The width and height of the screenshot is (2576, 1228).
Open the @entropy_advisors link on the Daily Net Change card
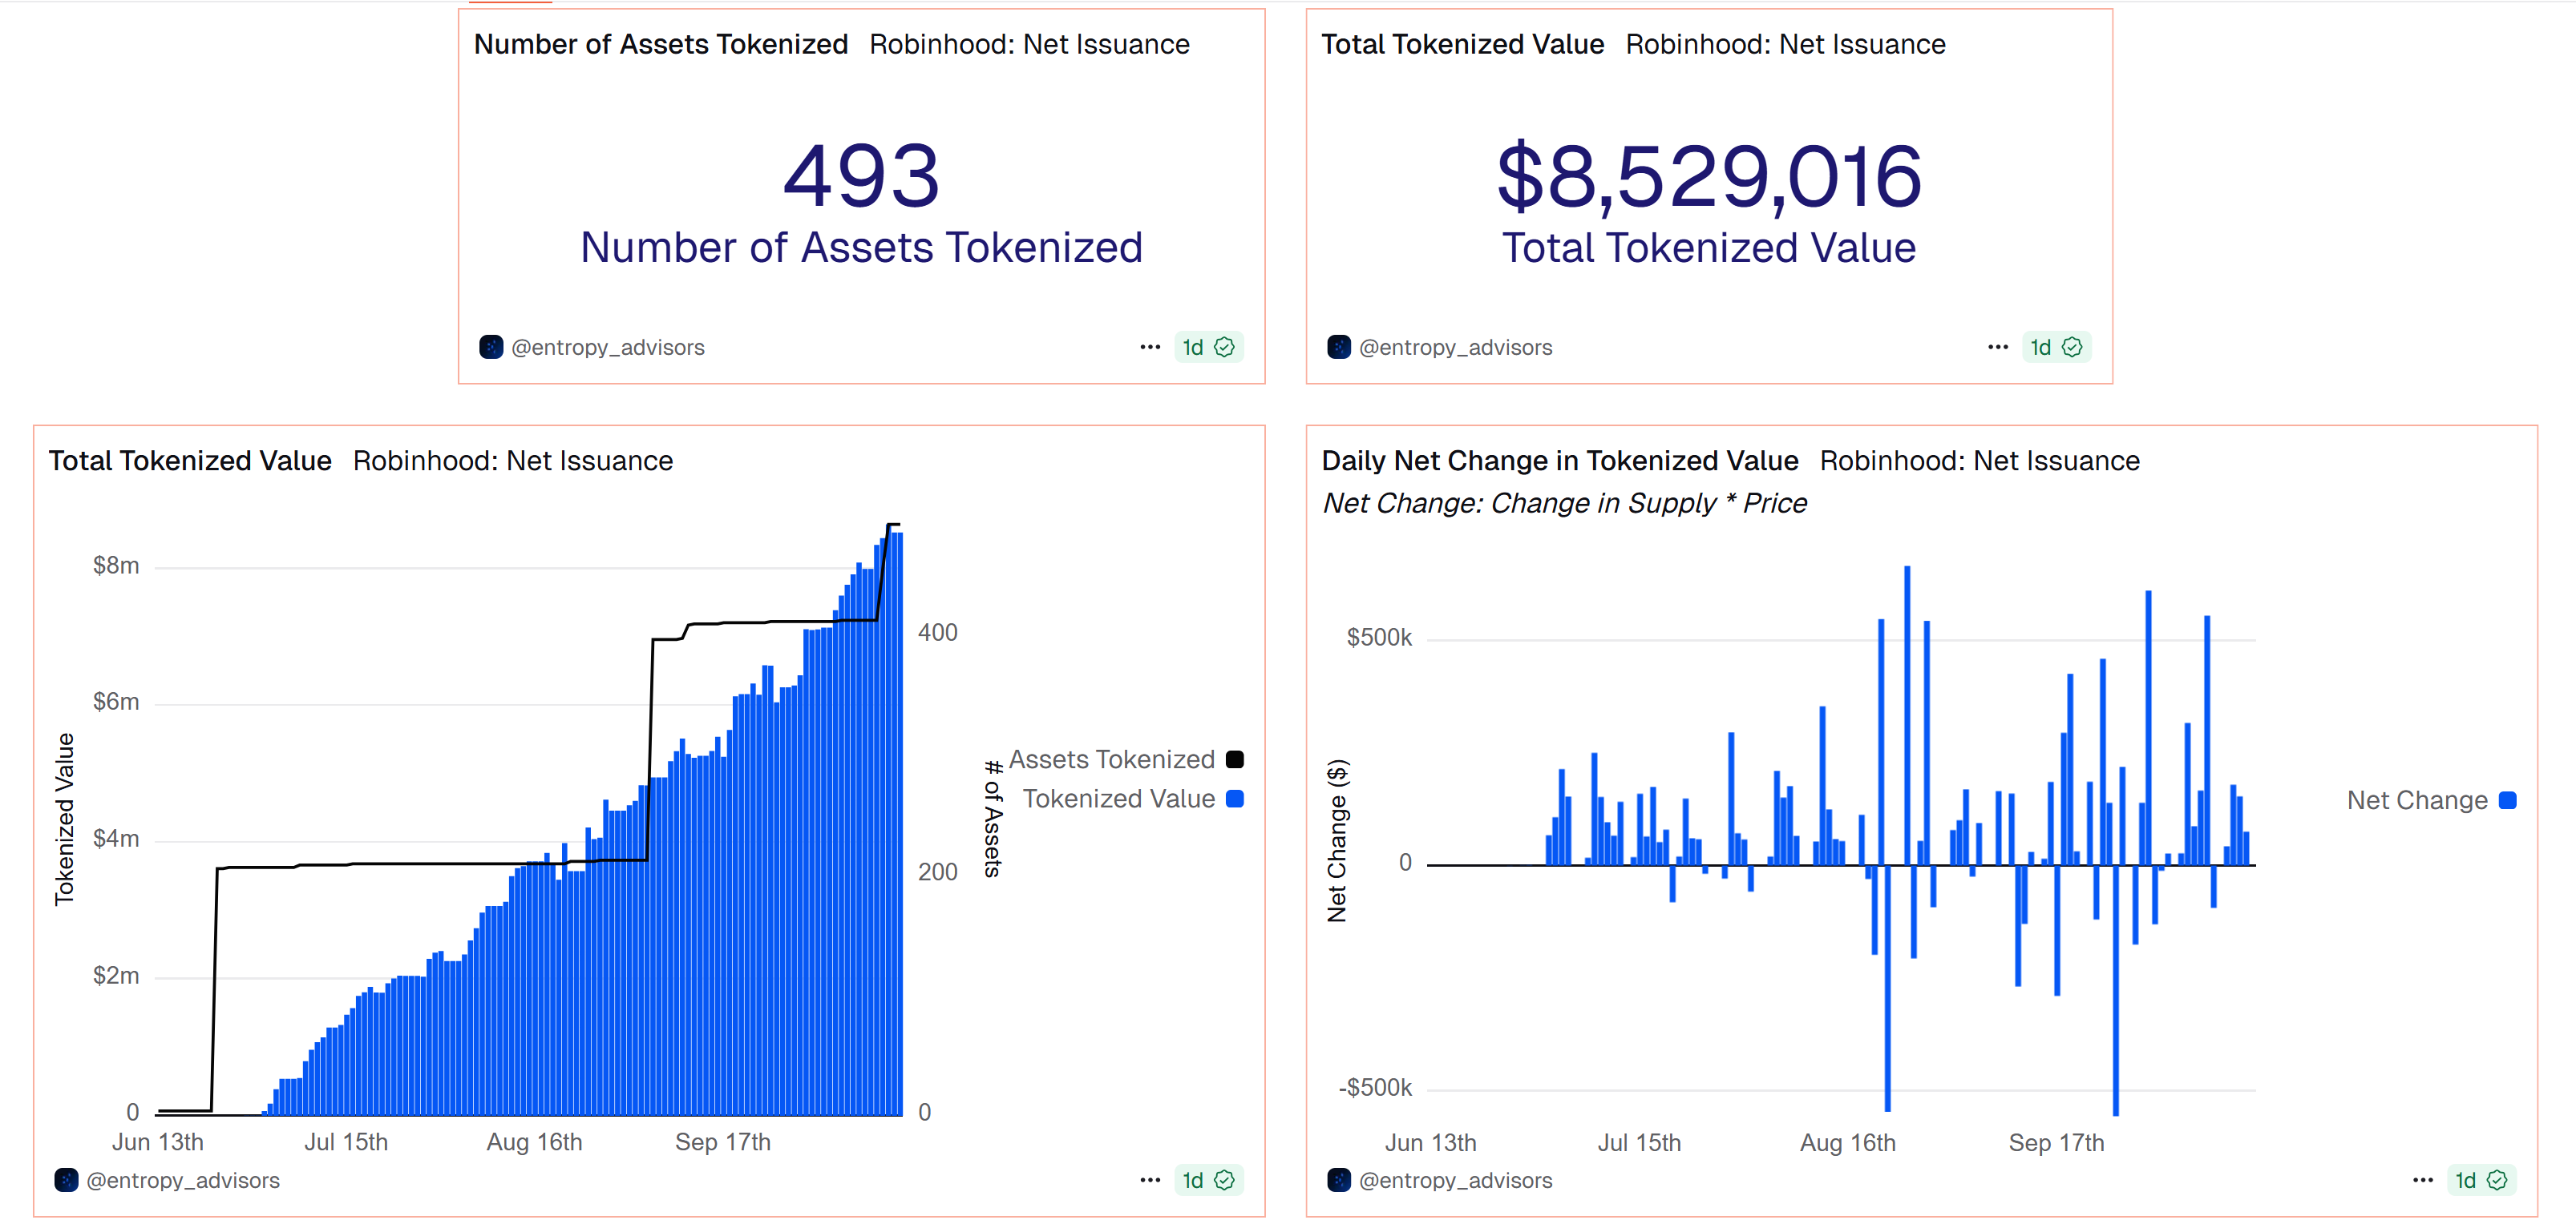coord(1455,1180)
